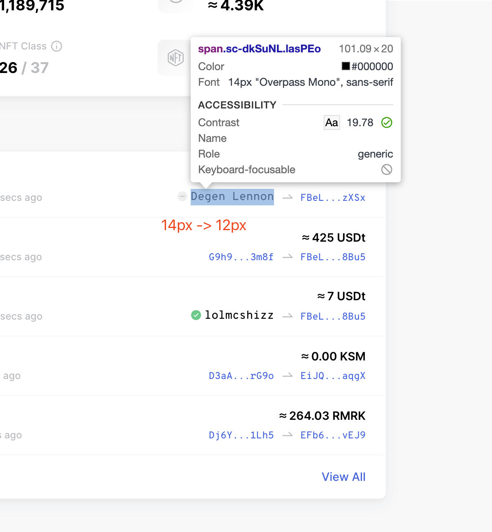This screenshot has width=492, height=532.
Task: Click the 26 / 37 NFT class count
Action: pyautogui.click(x=24, y=68)
